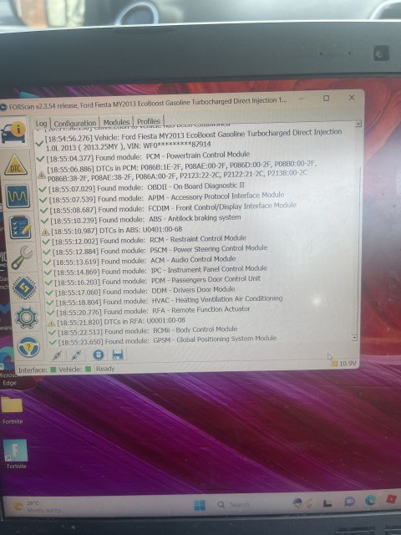This screenshot has width=401, height=535.
Task: Open the DTC trouble codes section
Action: click(x=16, y=166)
